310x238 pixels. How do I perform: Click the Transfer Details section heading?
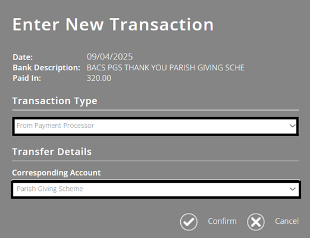52,152
